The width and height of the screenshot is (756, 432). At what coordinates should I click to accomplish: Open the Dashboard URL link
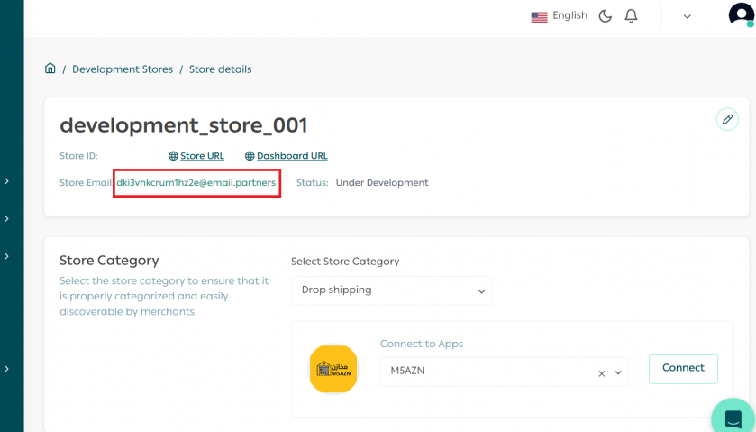[292, 156]
